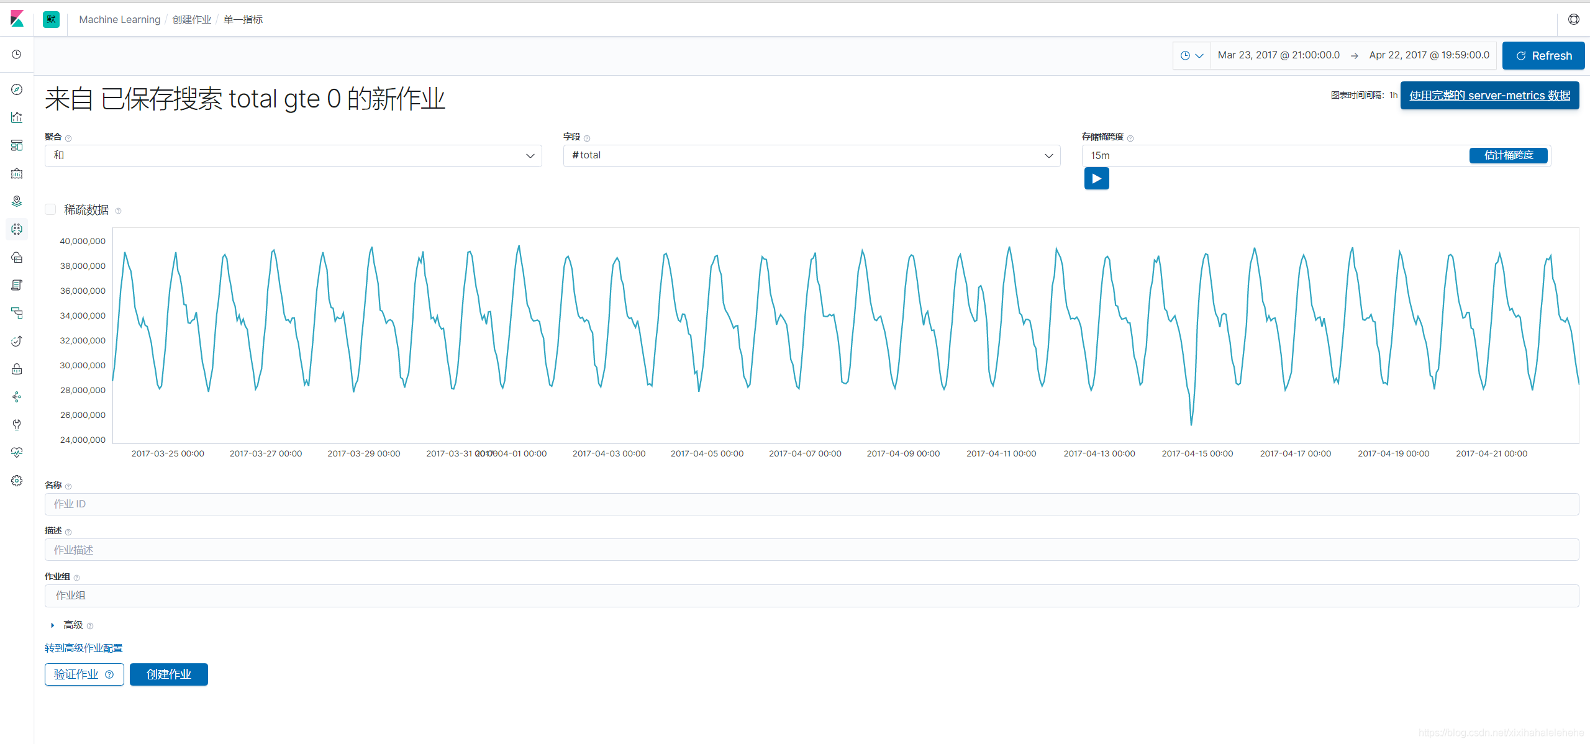
Task: Toggle the 稀疏数据 sparse data checkbox
Action: [x=52, y=210]
